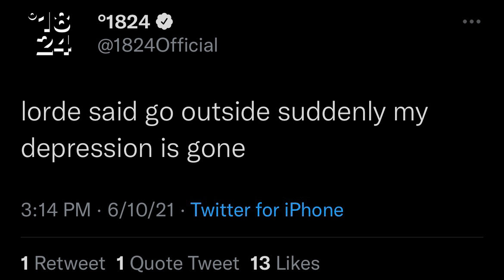Click the 6/10/21 date
504x280 pixels.
pos(141,210)
